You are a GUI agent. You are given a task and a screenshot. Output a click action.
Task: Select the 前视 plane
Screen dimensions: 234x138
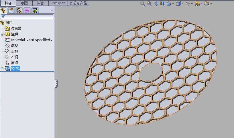click(x=15, y=45)
